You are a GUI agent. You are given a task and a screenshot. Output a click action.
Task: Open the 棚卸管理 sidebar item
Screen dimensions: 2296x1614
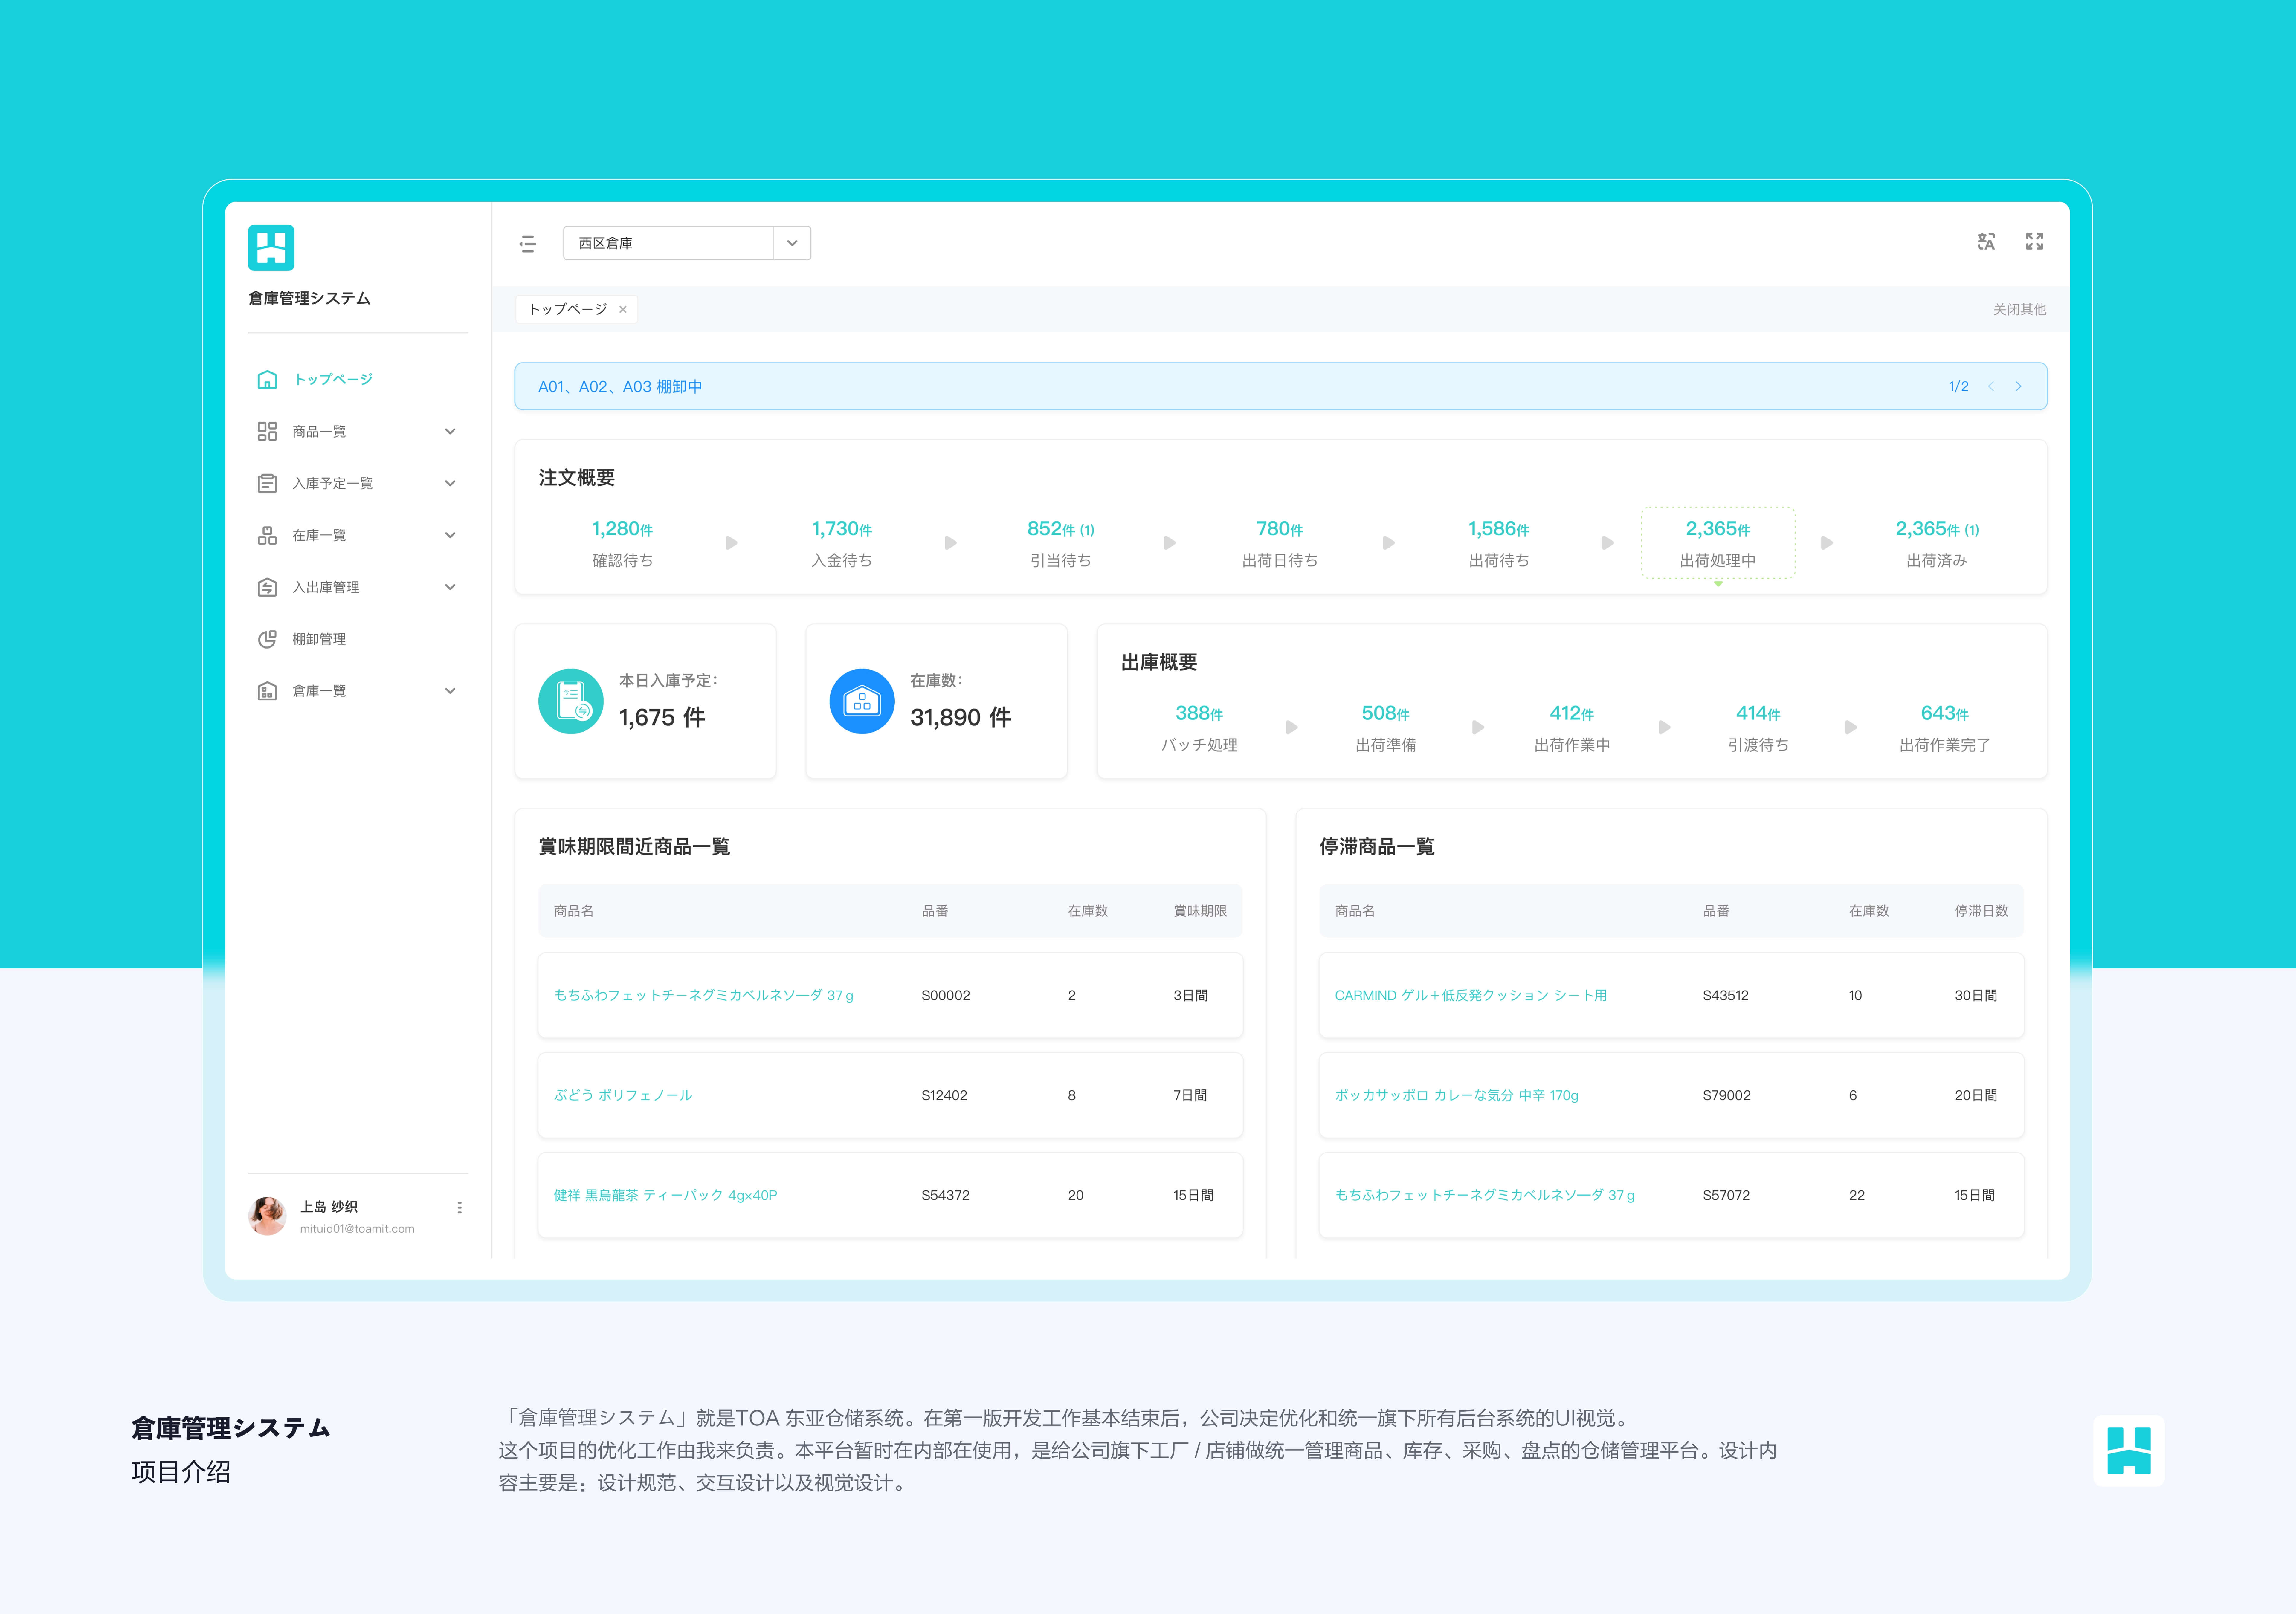(319, 639)
